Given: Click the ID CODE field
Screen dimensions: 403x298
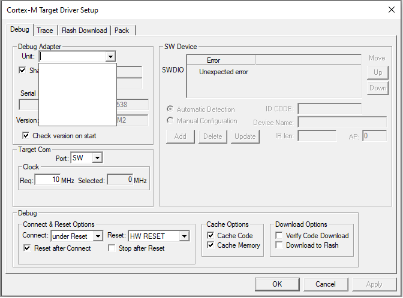Looking at the screenshot, I should point(329,109).
